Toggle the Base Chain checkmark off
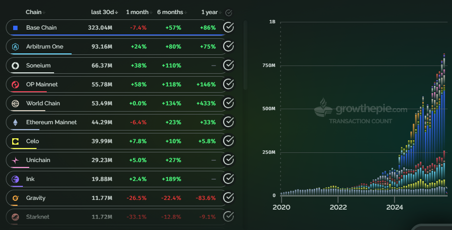Image resolution: width=452 pixels, height=230 pixels. click(x=228, y=28)
